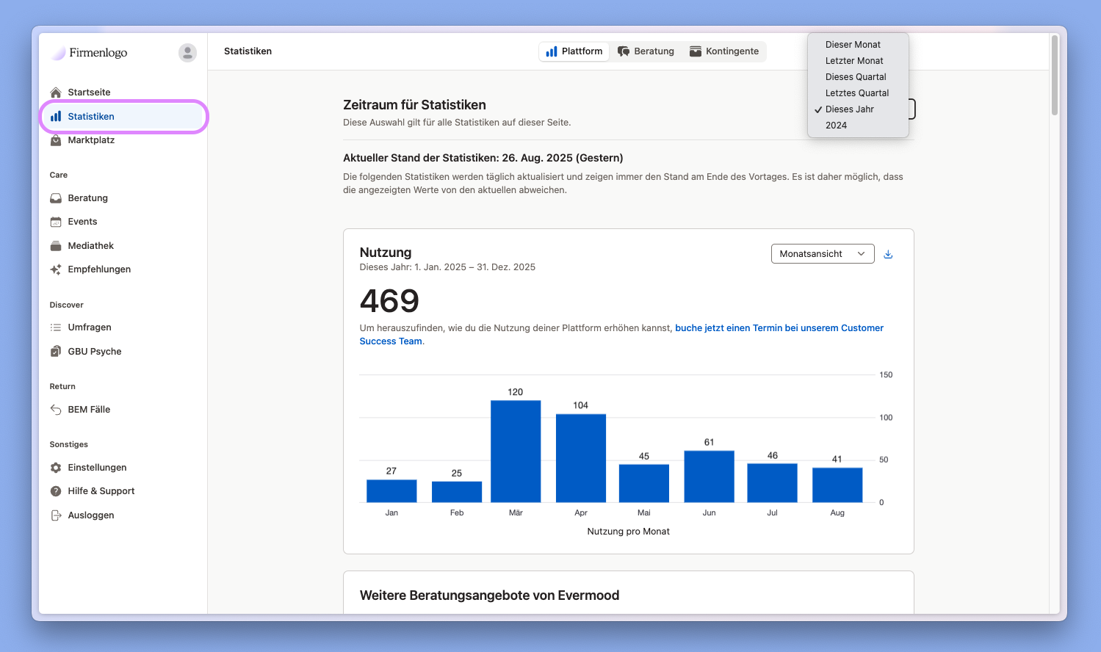Viewport: 1101px width, 652px height.
Task: Click the Marktplatz shopping bag icon
Action: pos(56,140)
